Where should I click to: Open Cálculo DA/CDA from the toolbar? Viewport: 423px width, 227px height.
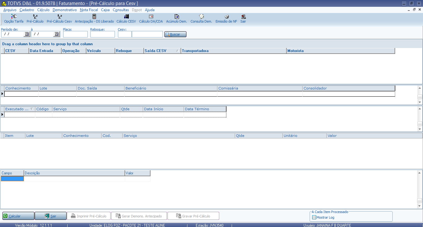(151, 19)
